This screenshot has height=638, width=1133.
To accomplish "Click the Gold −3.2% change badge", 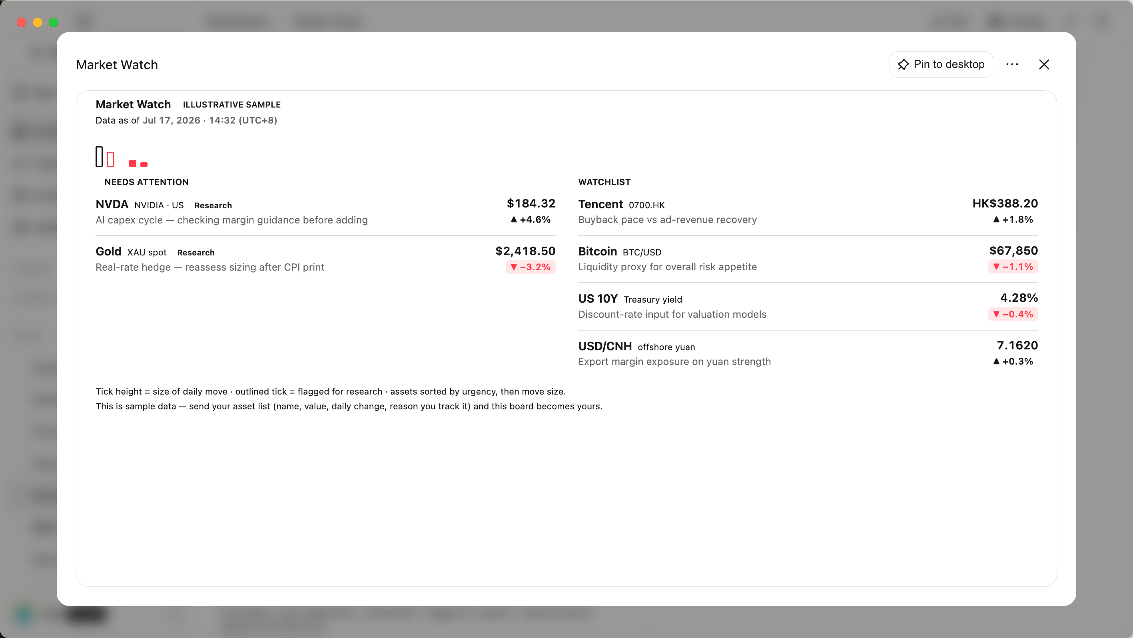I will [531, 267].
